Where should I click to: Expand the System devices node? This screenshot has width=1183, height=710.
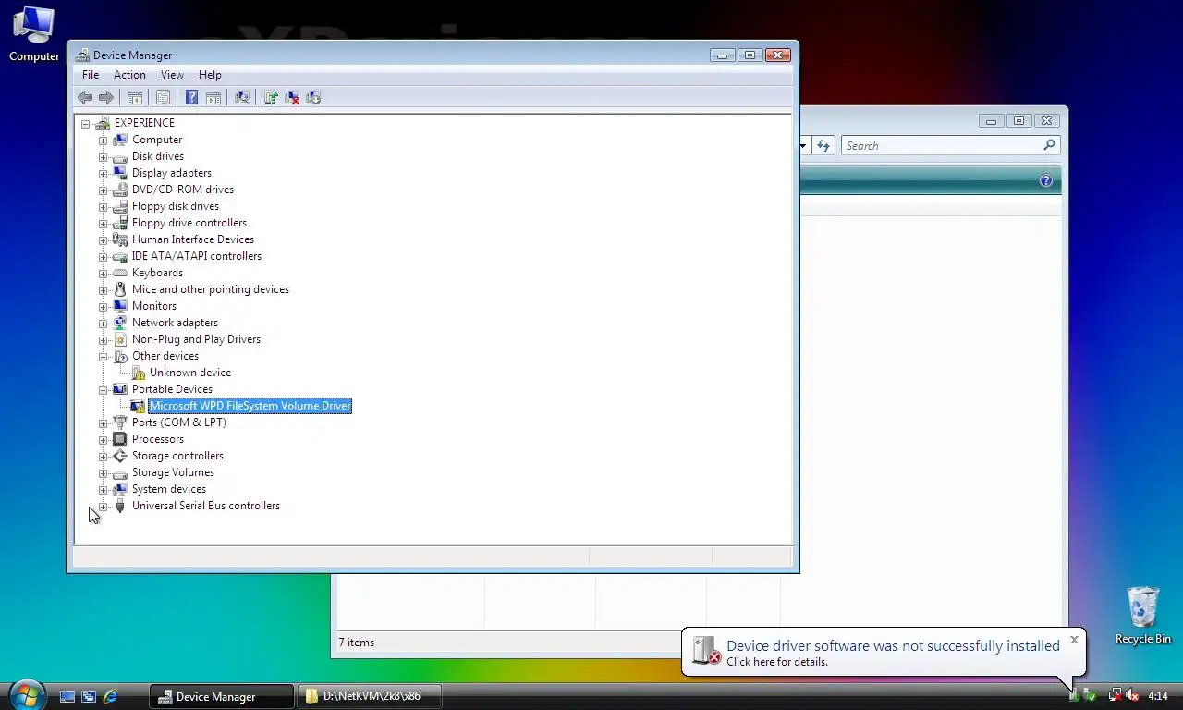pyautogui.click(x=104, y=490)
